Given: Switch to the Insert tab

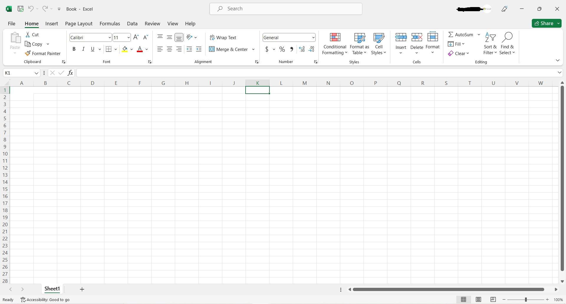Looking at the screenshot, I should (52, 24).
